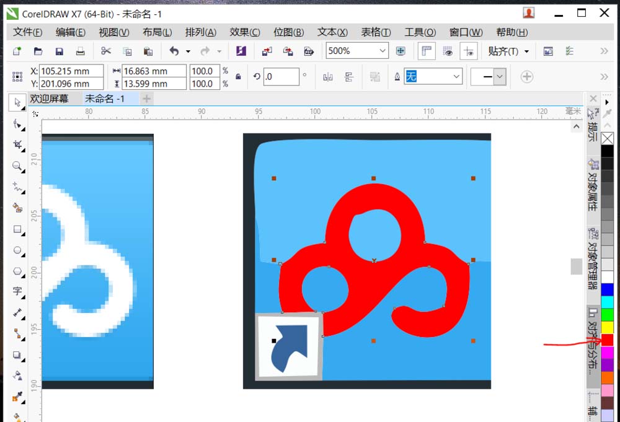Select the Zoom magnifier tool
This screenshot has width=620, height=422.
17,166
